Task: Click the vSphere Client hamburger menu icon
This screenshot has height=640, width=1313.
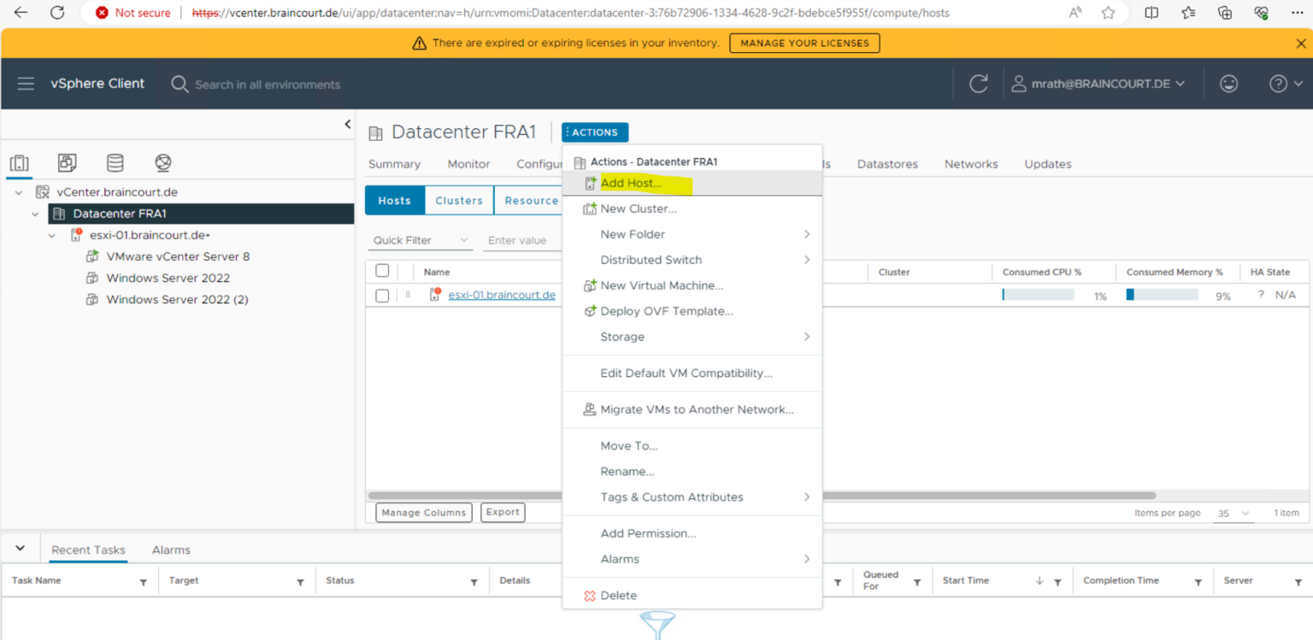Action: click(26, 84)
